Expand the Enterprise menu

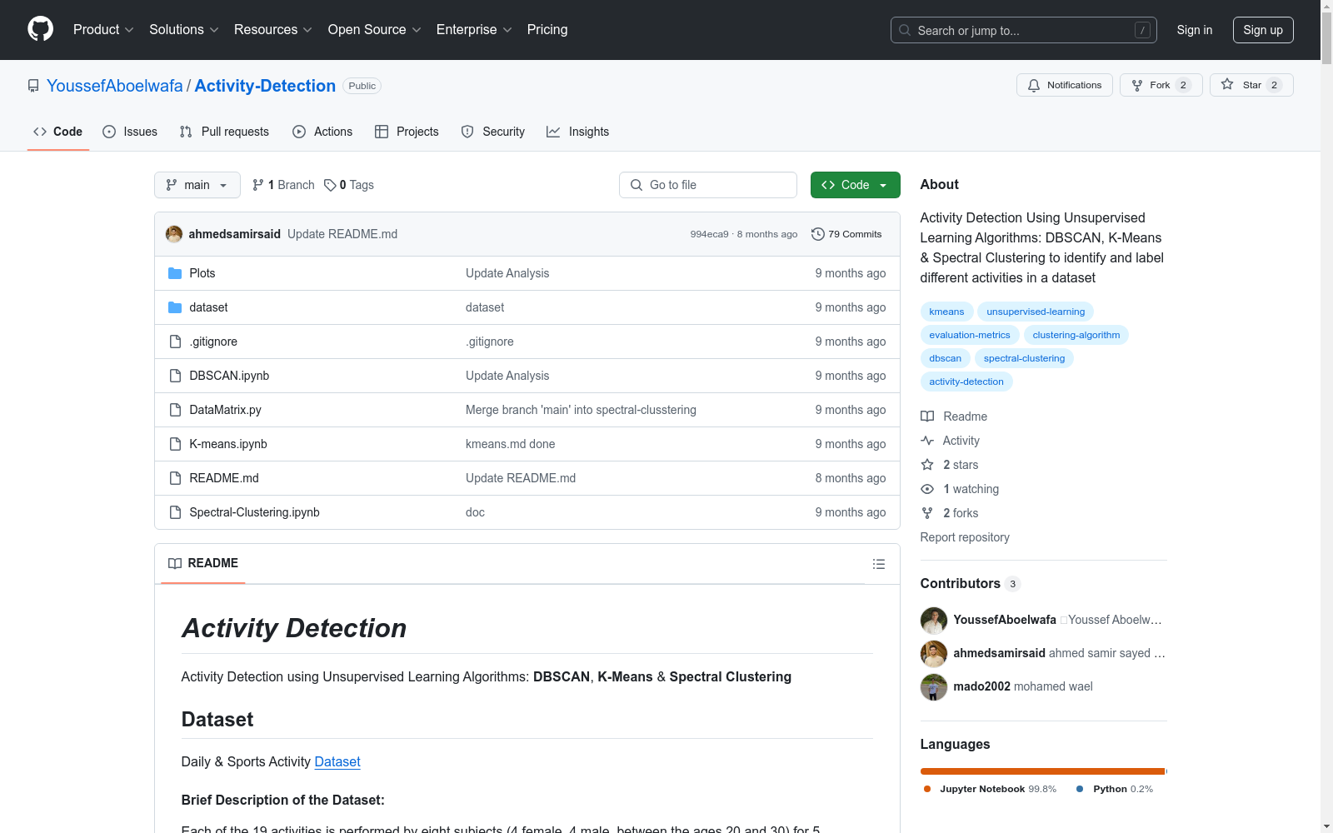[x=474, y=30]
